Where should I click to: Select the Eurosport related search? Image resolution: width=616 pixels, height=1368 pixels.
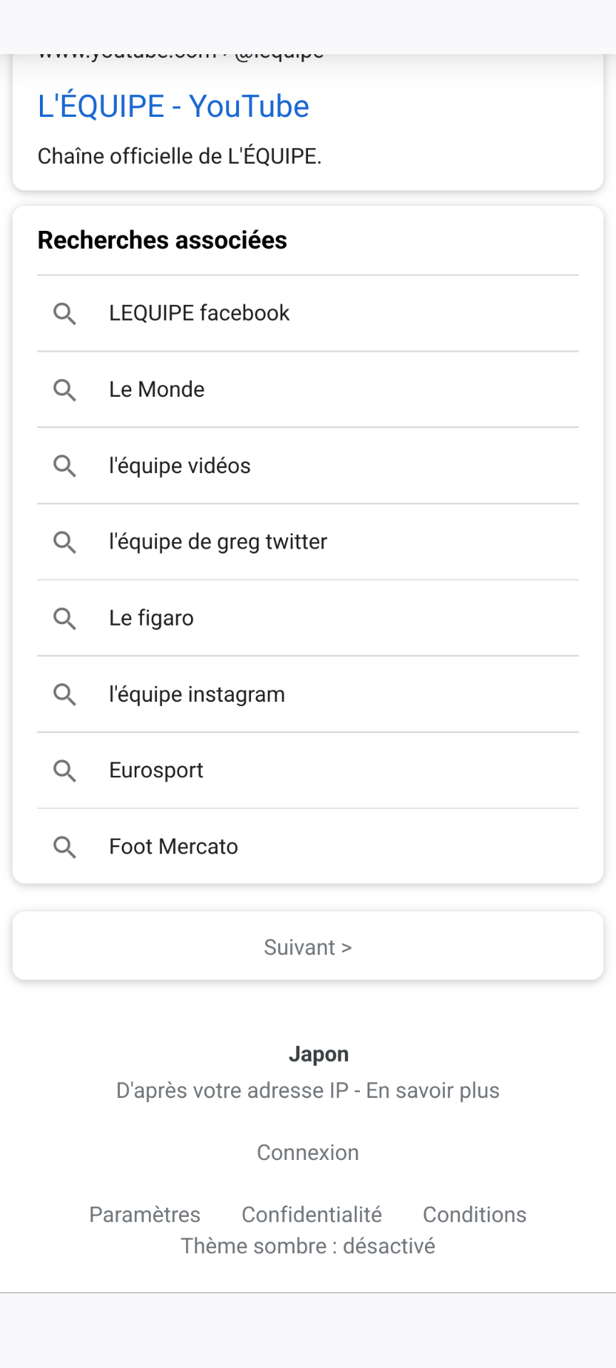point(156,770)
